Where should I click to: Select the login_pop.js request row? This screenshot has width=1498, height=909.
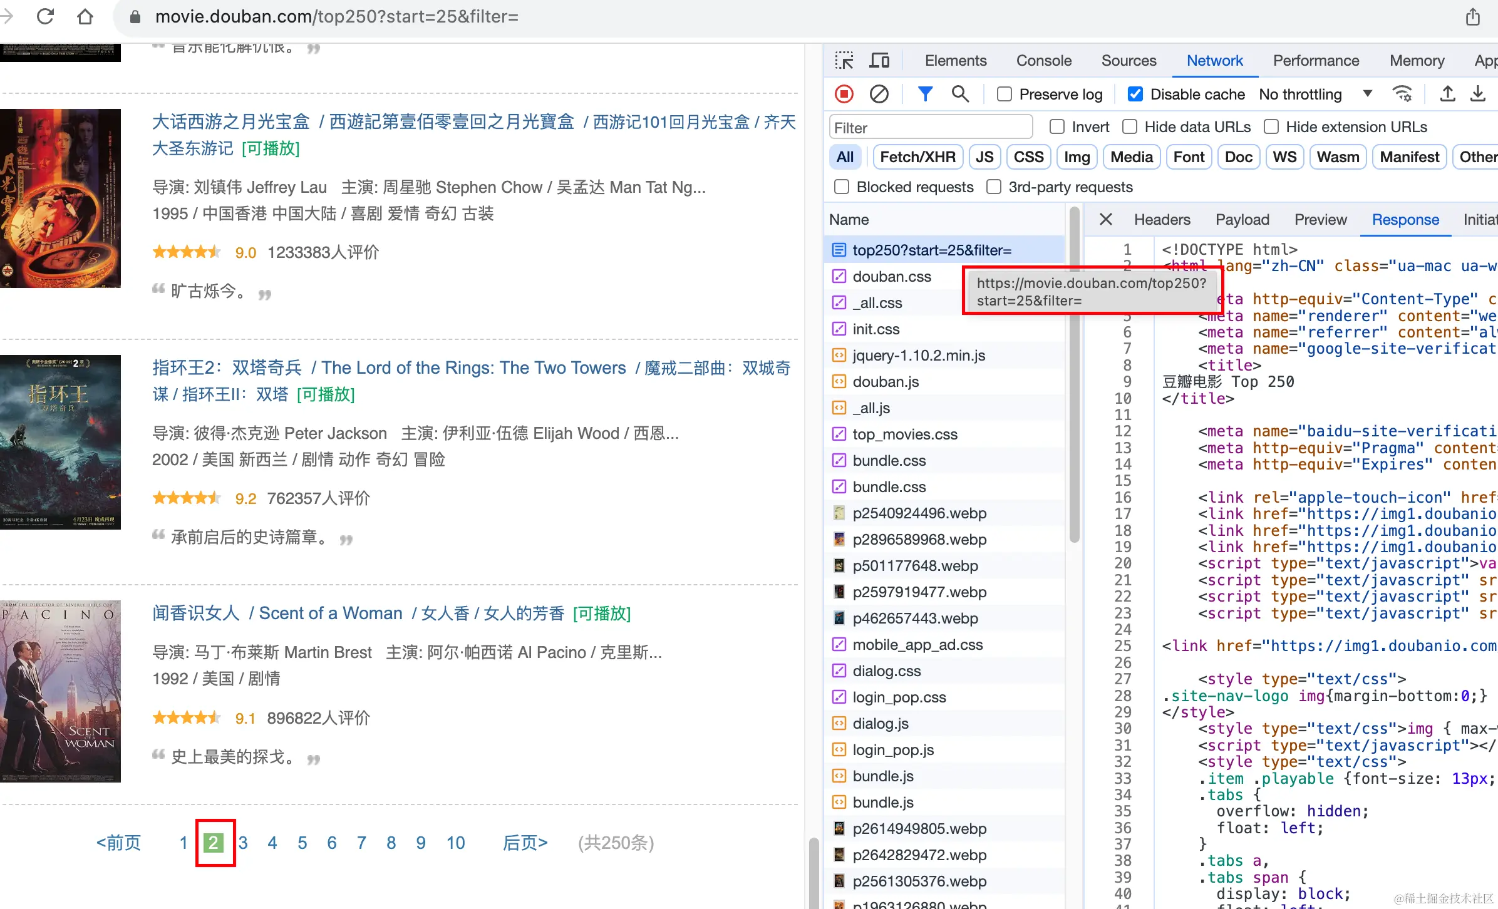pos(944,750)
